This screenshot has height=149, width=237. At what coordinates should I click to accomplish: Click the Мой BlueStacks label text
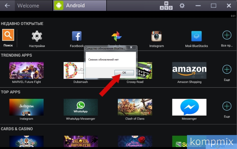click(x=196, y=46)
